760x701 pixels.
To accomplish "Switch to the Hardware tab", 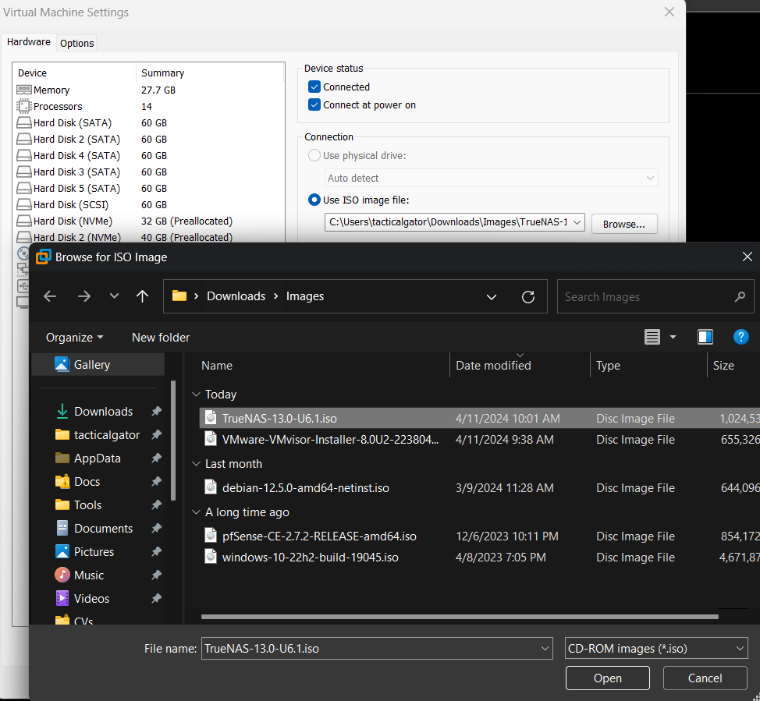I will [x=29, y=42].
